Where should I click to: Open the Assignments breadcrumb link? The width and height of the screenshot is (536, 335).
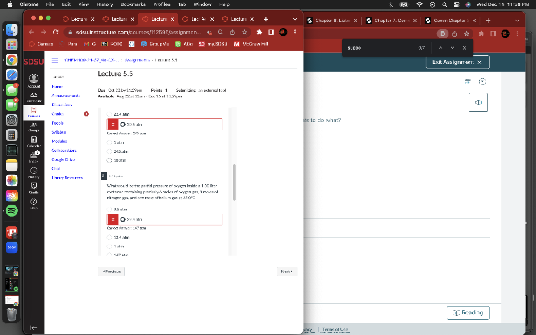(137, 60)
